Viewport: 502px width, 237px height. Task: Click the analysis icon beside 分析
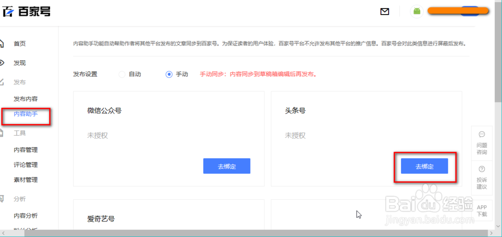pos(2,199)
